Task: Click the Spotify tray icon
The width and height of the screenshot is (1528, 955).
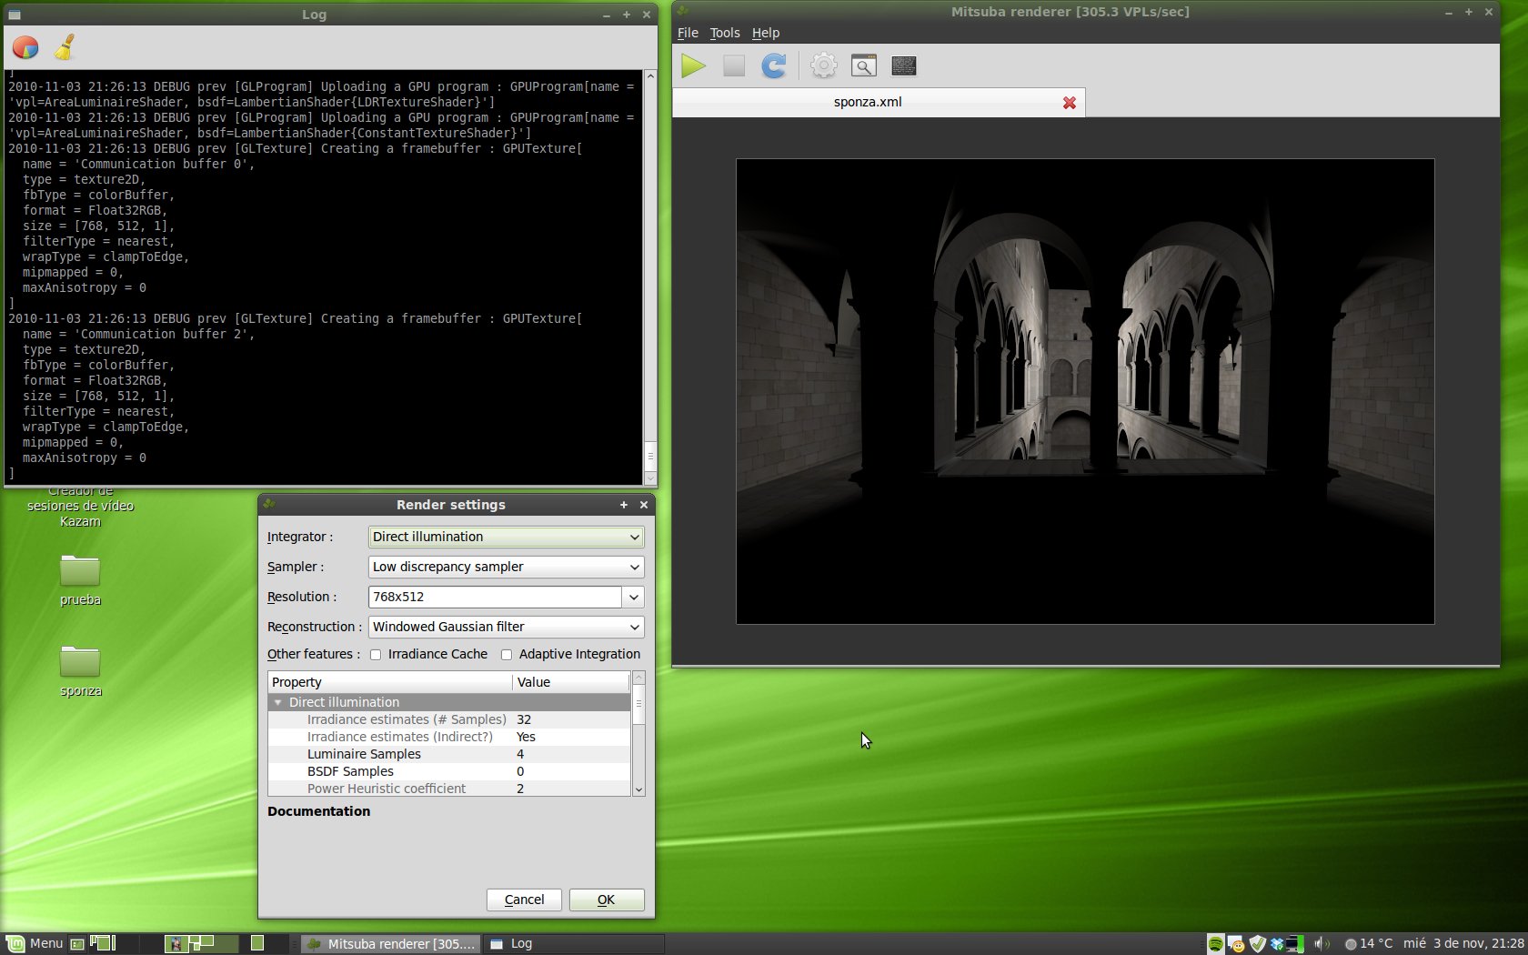Action: (x=1216, y=944)
